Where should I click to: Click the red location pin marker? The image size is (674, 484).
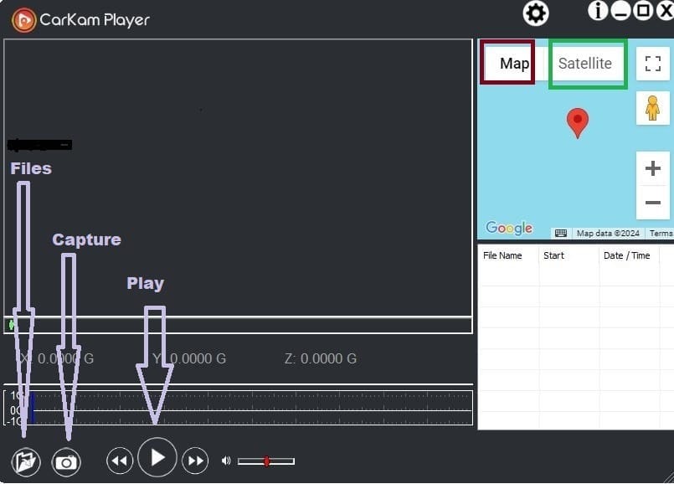[577, 123]
